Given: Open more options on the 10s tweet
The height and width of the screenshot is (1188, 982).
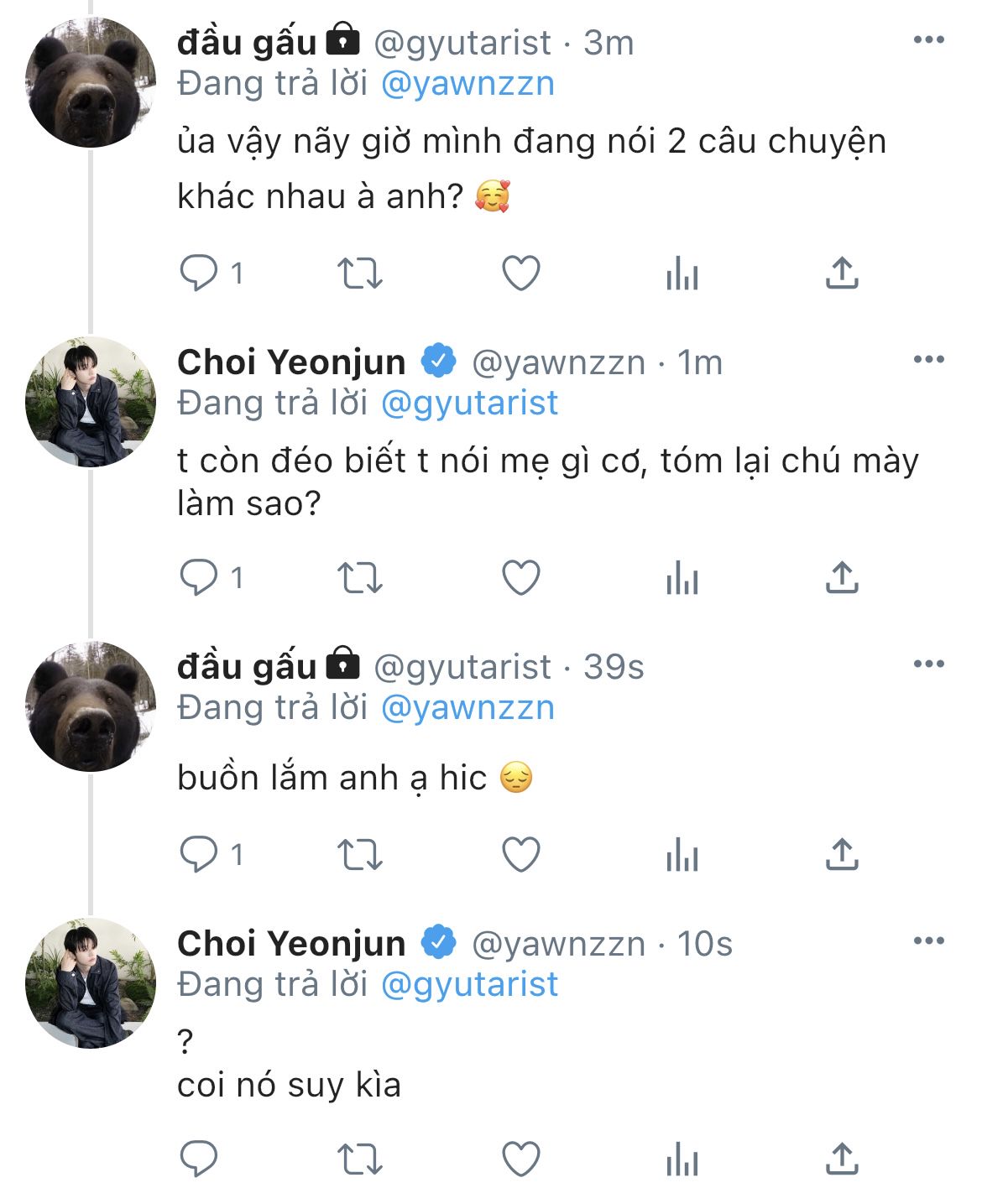Looking at the screenshot, I should tap(928, 941).
